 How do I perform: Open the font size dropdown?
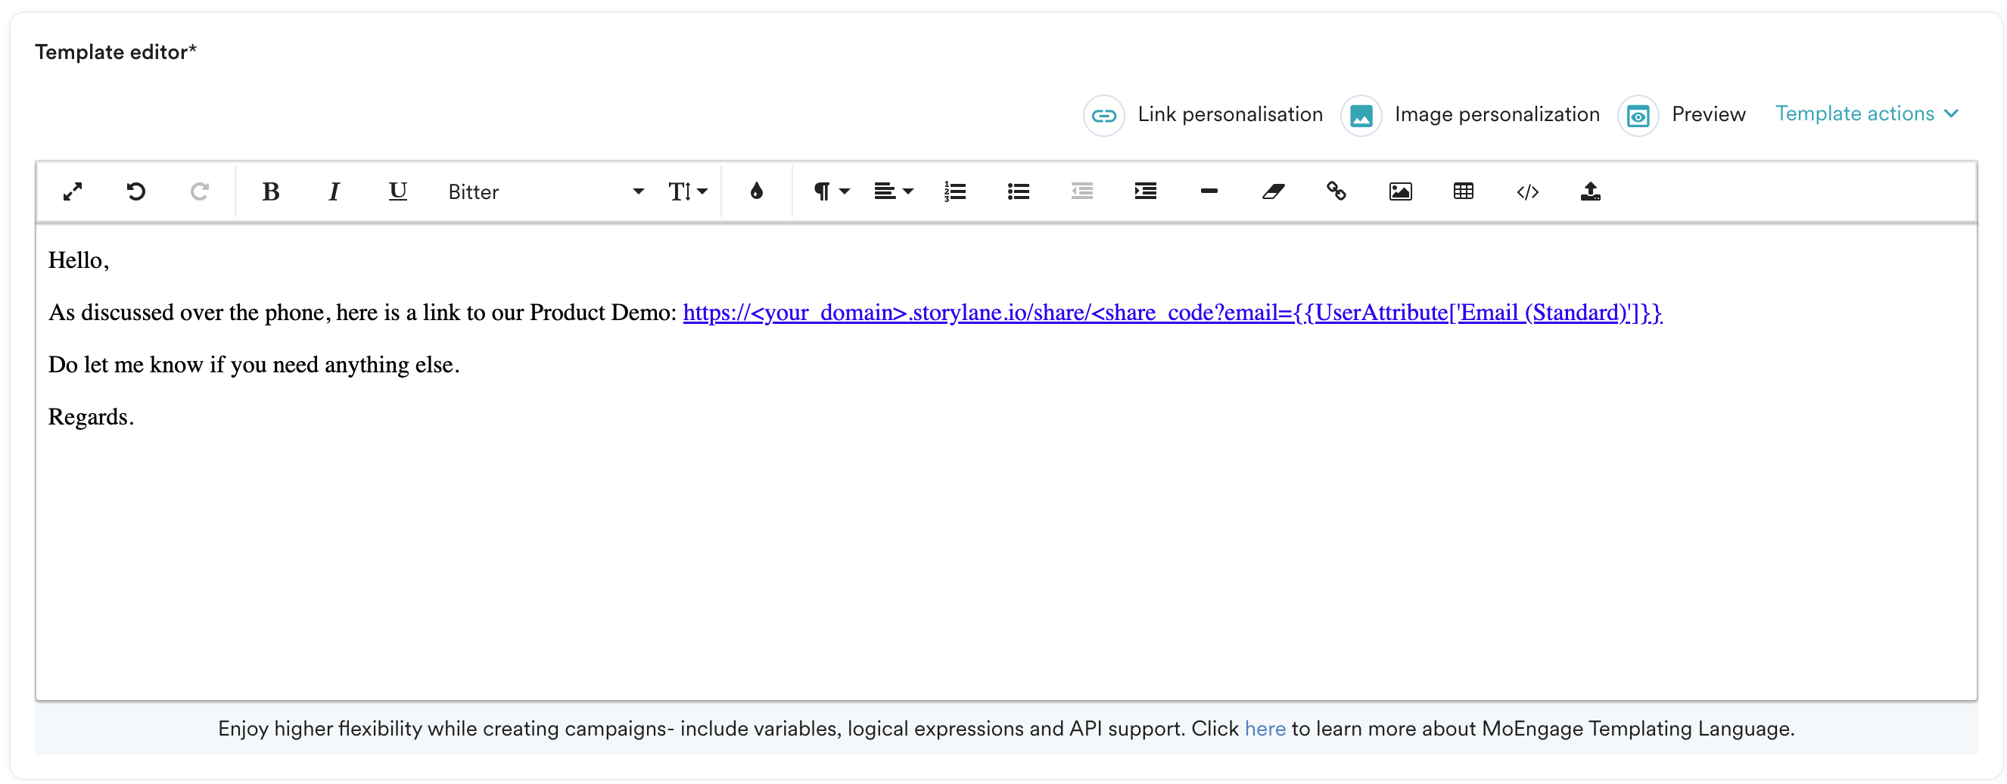(x=687, y=191)
